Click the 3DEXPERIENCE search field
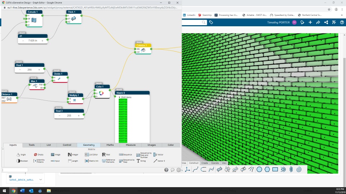Screen dimensions: 346x194 194,22
